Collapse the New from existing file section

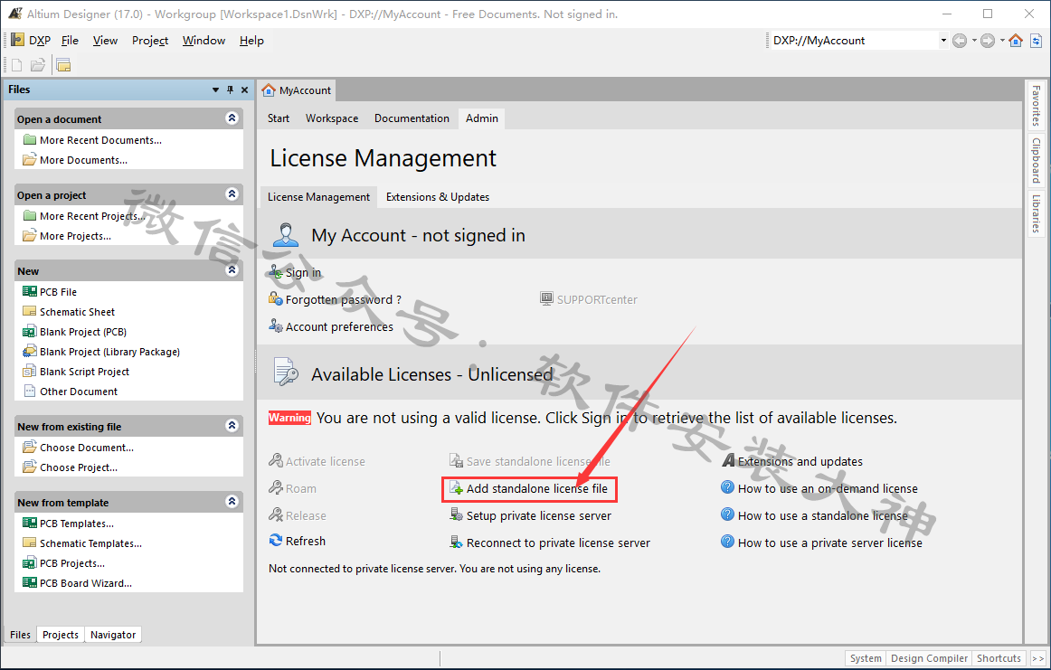point(232,426)
